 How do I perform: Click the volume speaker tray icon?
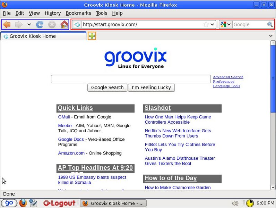235,203
